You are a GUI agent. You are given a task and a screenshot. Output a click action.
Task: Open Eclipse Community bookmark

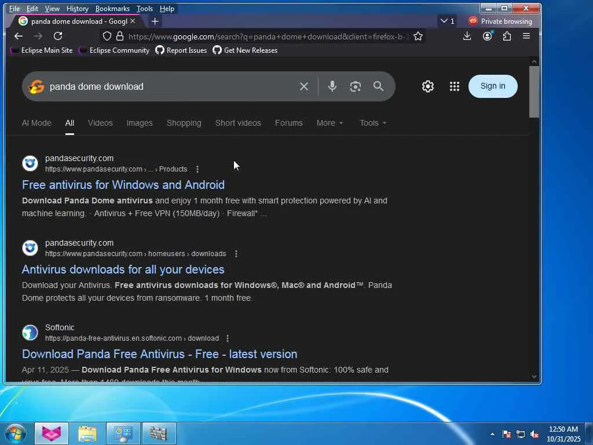coord(114,50)
